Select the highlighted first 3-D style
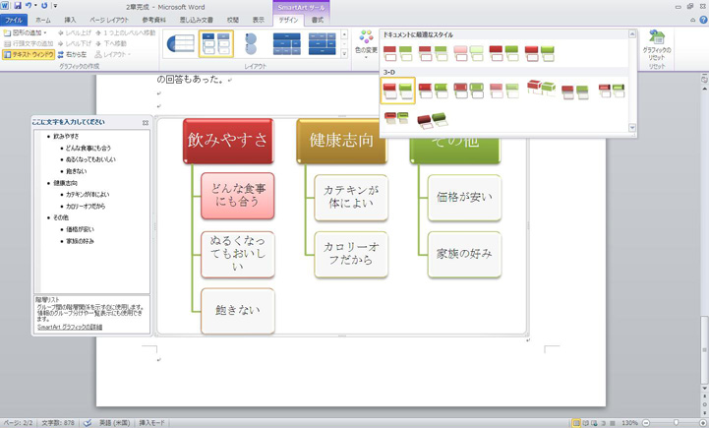Screen dimensions: 709x428 coord(398,91)
